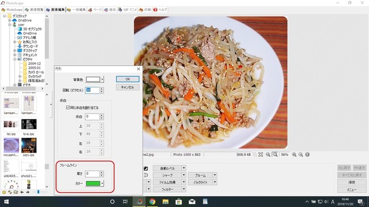
Task: Open Windows Task View on the taskbar
Action: (x=125, y=201)
